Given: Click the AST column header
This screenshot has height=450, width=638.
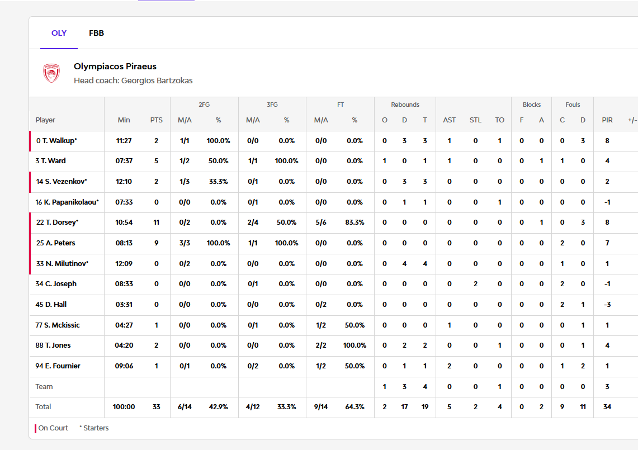Looking at the screenshot, I should (449, 120).
